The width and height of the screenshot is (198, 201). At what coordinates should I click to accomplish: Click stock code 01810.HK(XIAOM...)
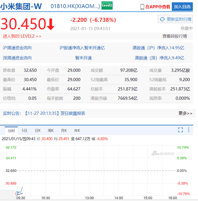[x=75, y=6]
